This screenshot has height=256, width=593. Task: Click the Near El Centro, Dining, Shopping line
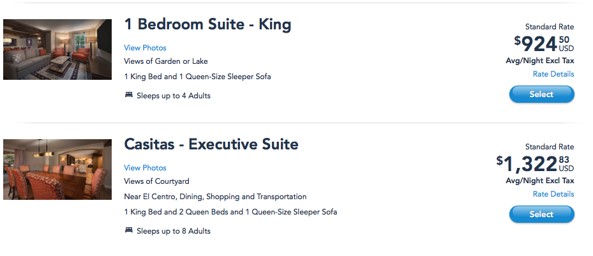pos(215,197)
